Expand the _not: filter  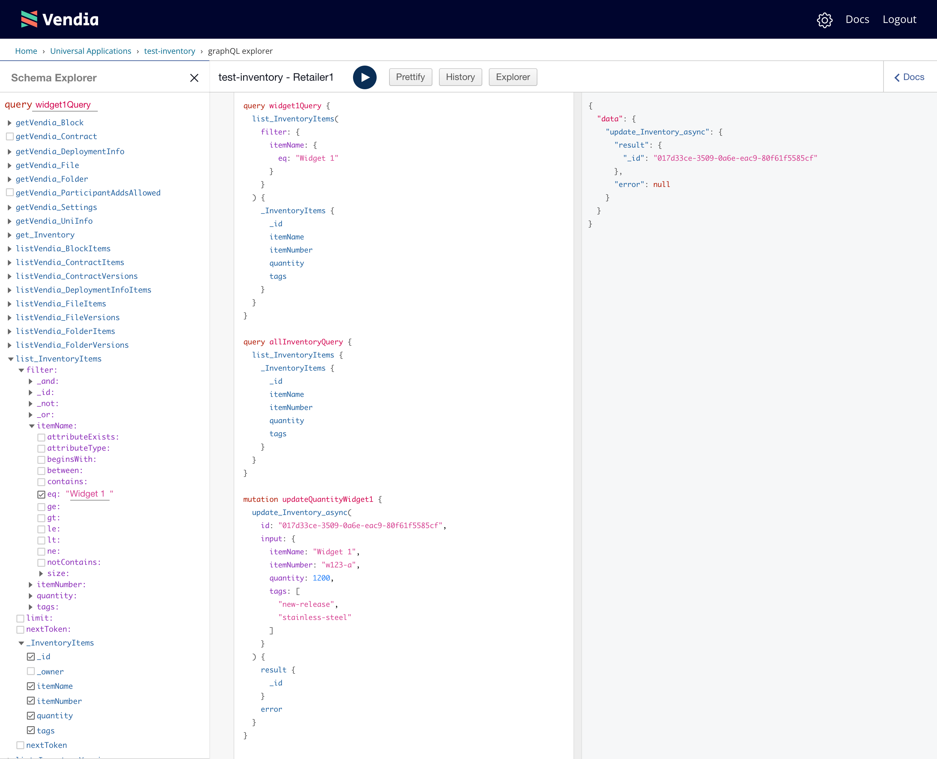(30, 403)
